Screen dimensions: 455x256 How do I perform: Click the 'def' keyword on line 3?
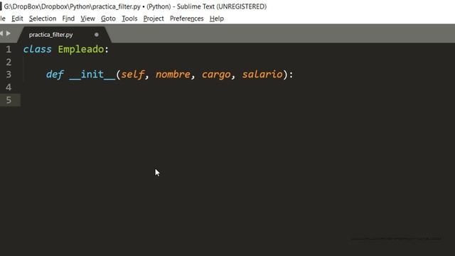[x=55, y=75]
